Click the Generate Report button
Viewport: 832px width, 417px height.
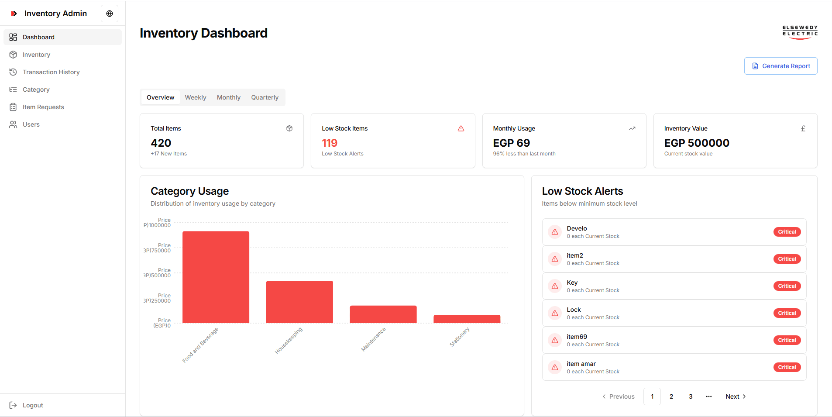[780, 66]
